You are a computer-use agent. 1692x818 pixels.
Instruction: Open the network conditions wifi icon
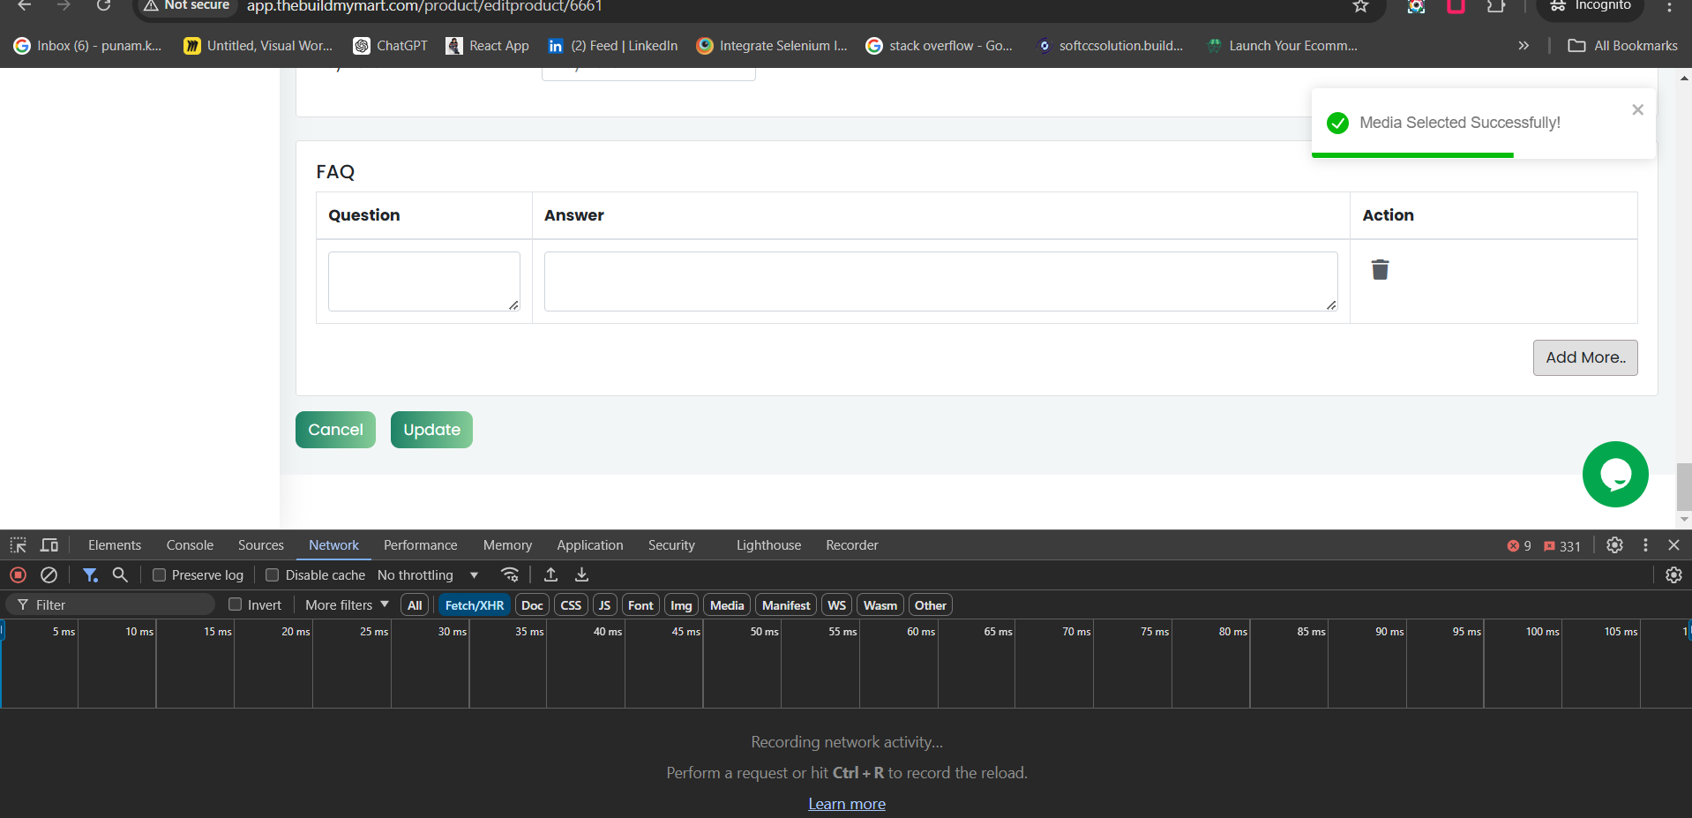pyautogui.click(x=510, y=574)
